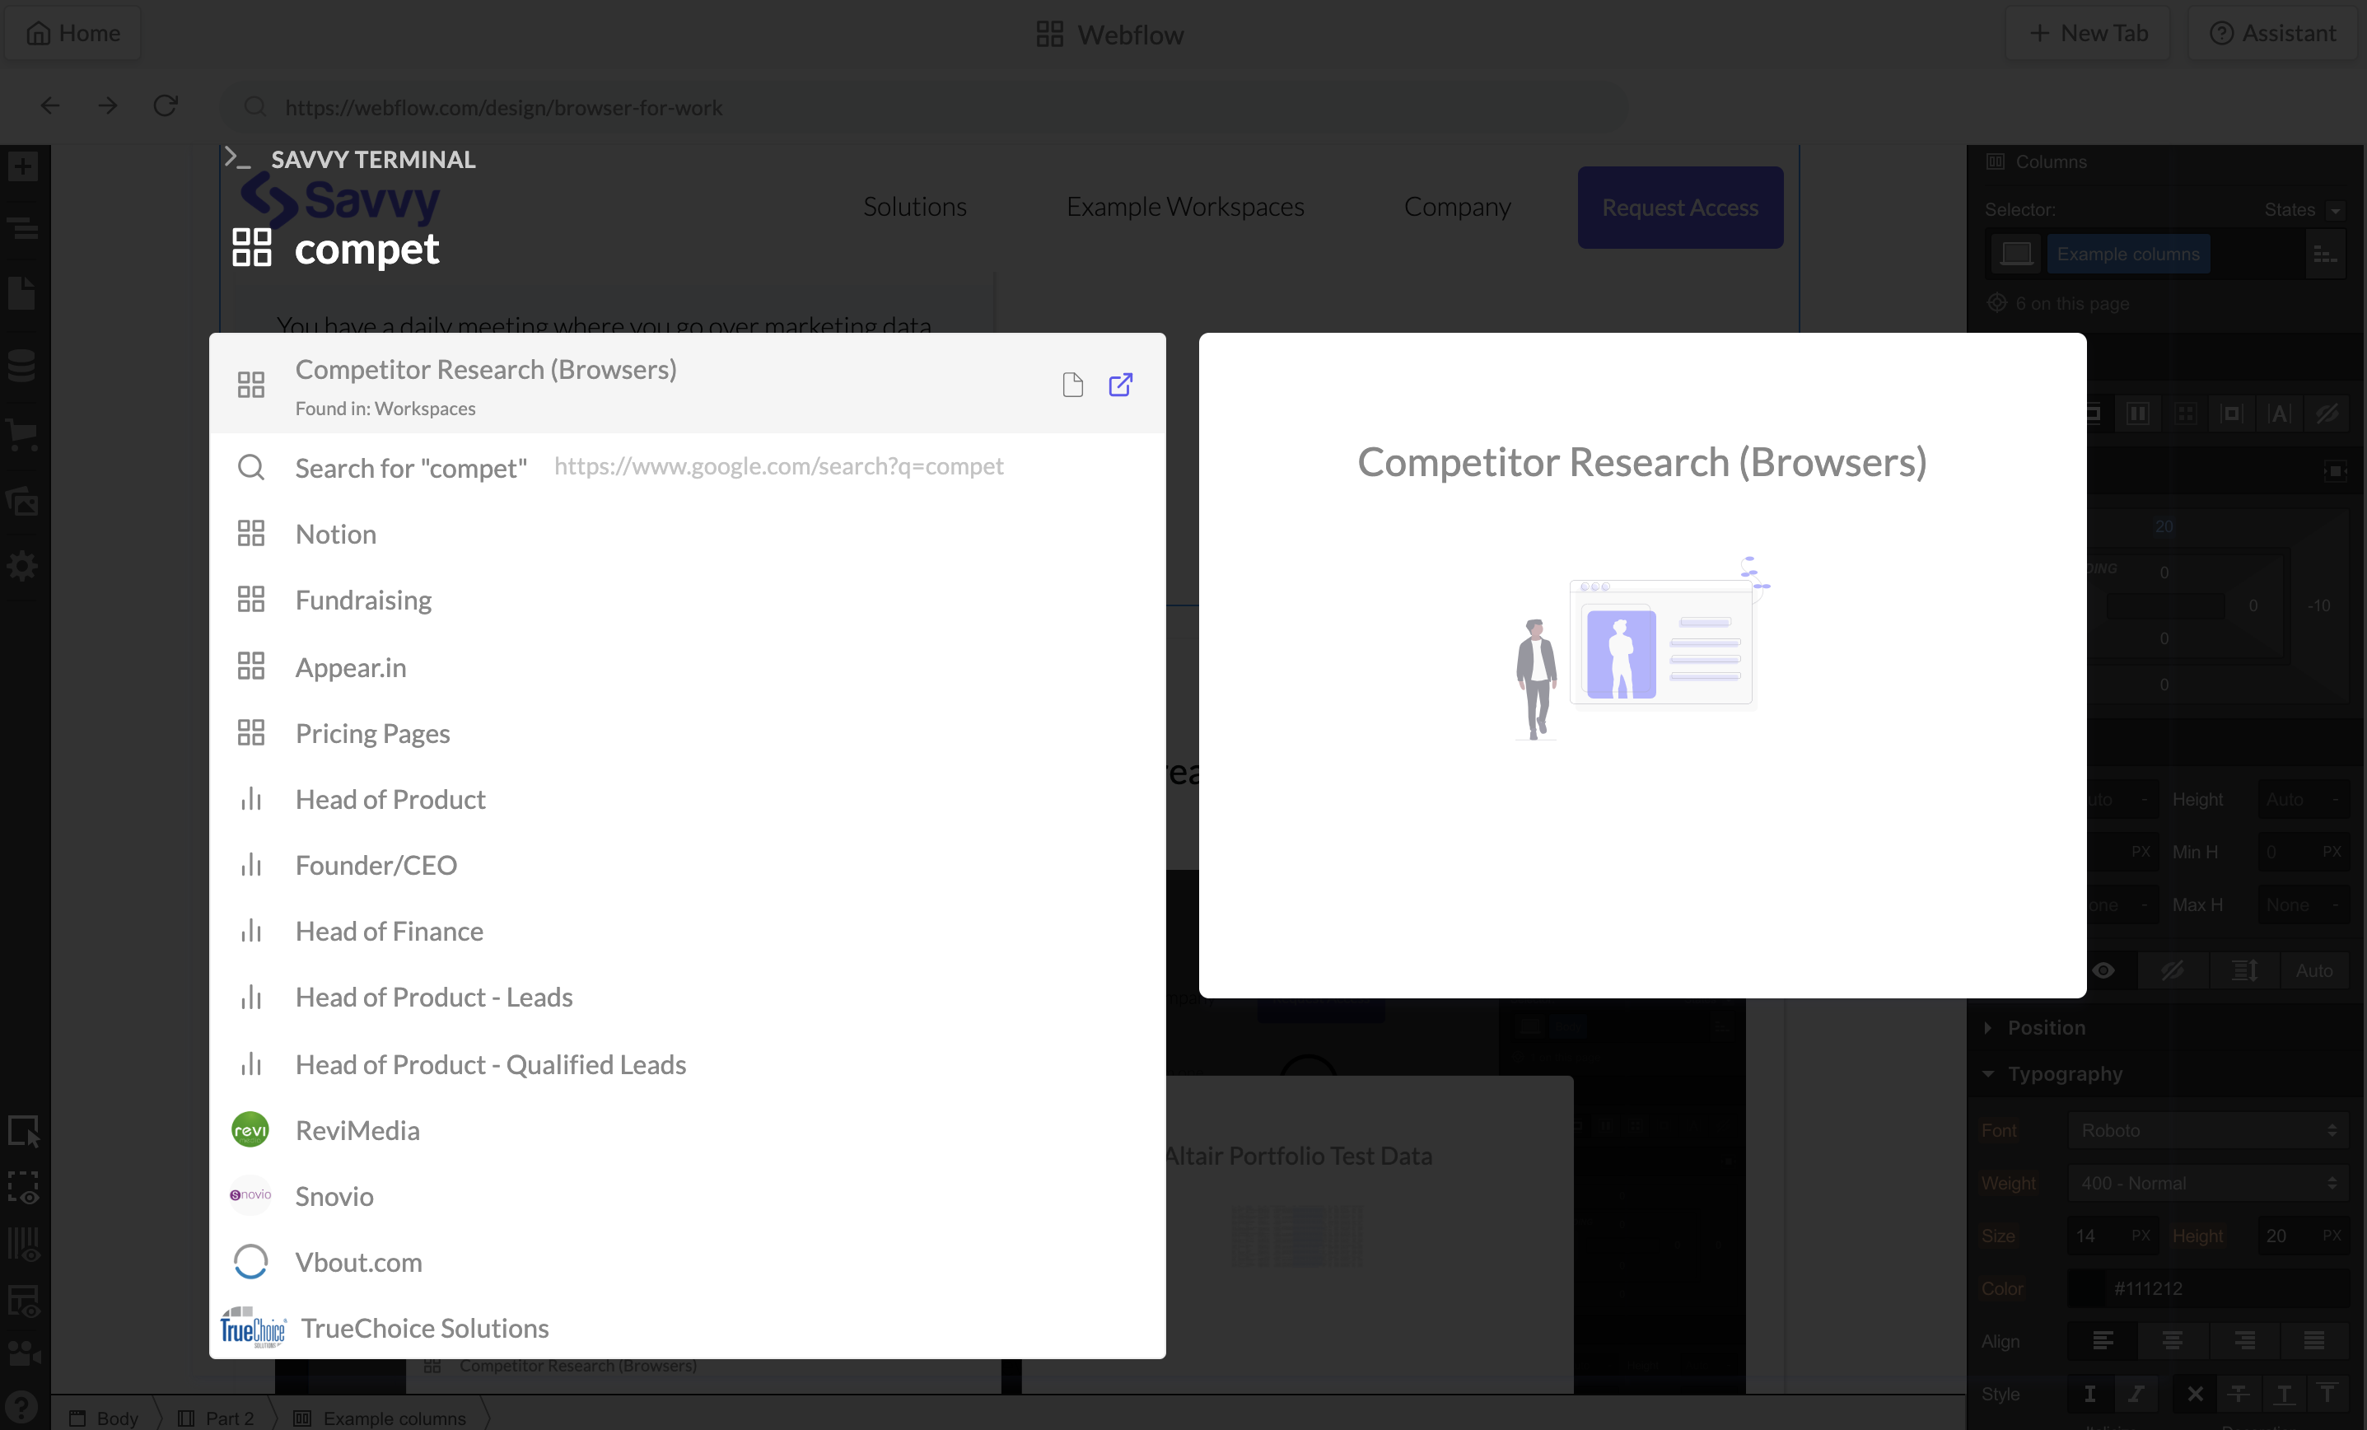Set text align to right
The image size is (2367, 1430).
(2244, 1341)
